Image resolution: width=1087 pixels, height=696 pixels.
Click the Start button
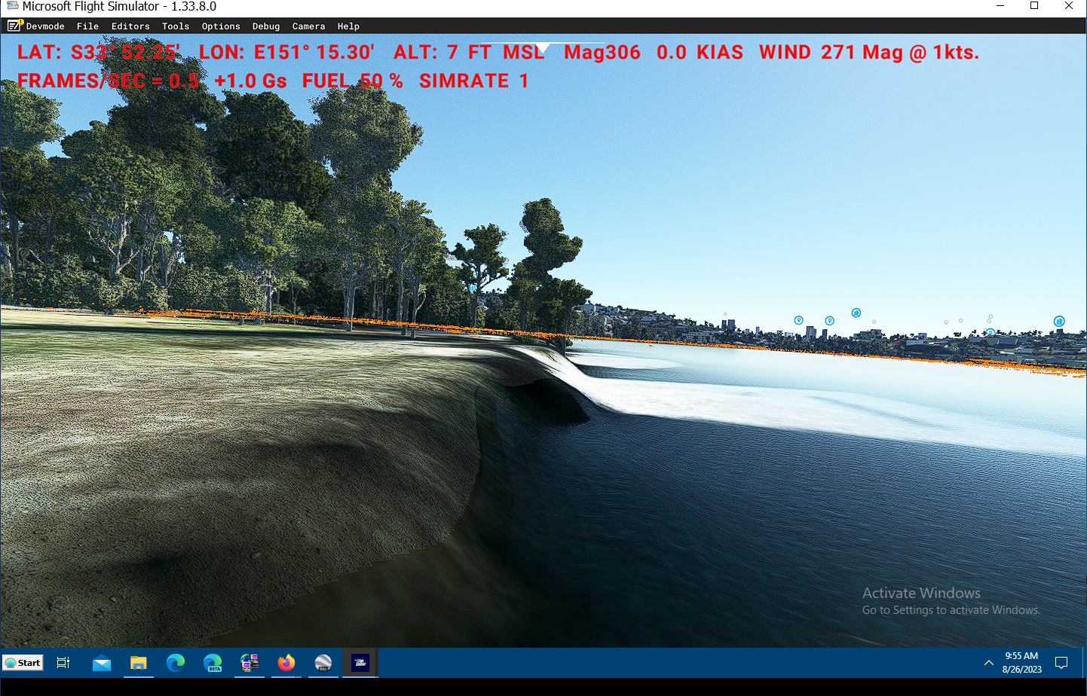23,663
